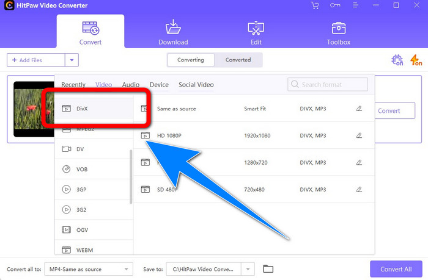Click the DivX format icon
The width and height of the screenshot is (428, 280).
coord(66,109)
